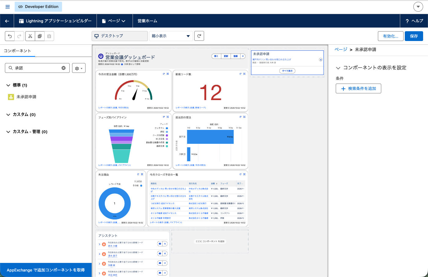The width and height of the screenshot is (428, 277).
Task: Refresh the 新規リード数 chart
Action: [x=240, y=74]
